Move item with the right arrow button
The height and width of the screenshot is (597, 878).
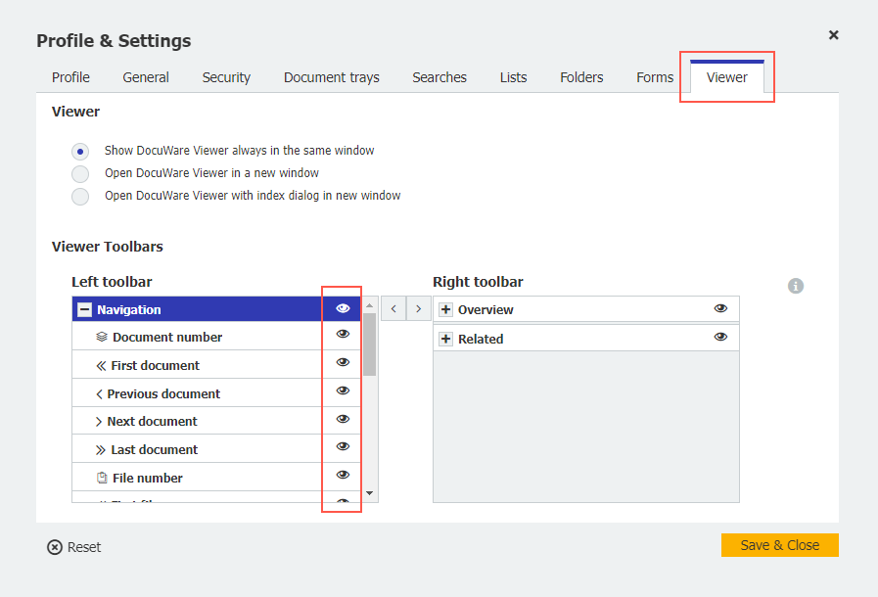tap(419, 308)
